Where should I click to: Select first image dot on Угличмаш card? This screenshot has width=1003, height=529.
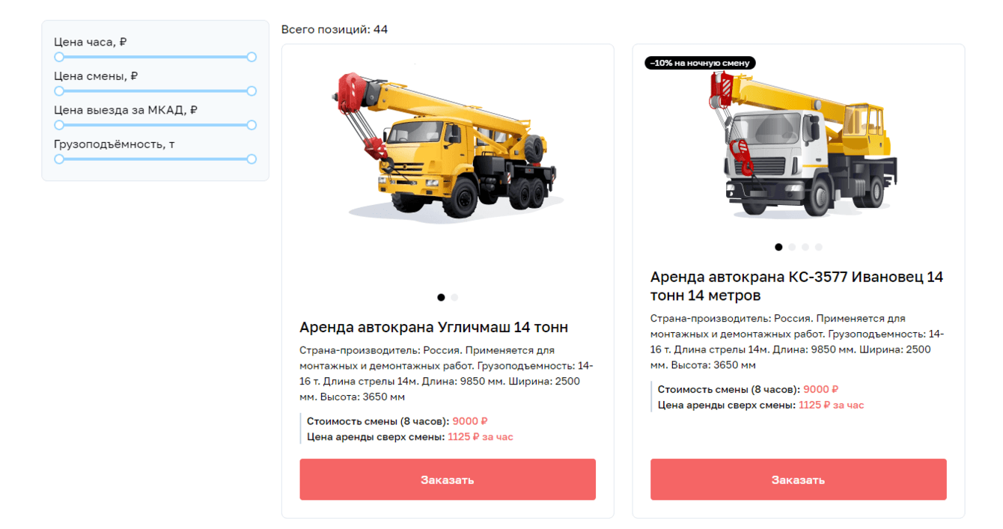pos(441,297)
